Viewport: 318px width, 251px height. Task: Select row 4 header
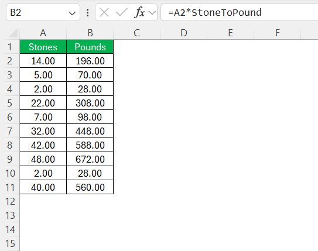[x=10, y=89]
